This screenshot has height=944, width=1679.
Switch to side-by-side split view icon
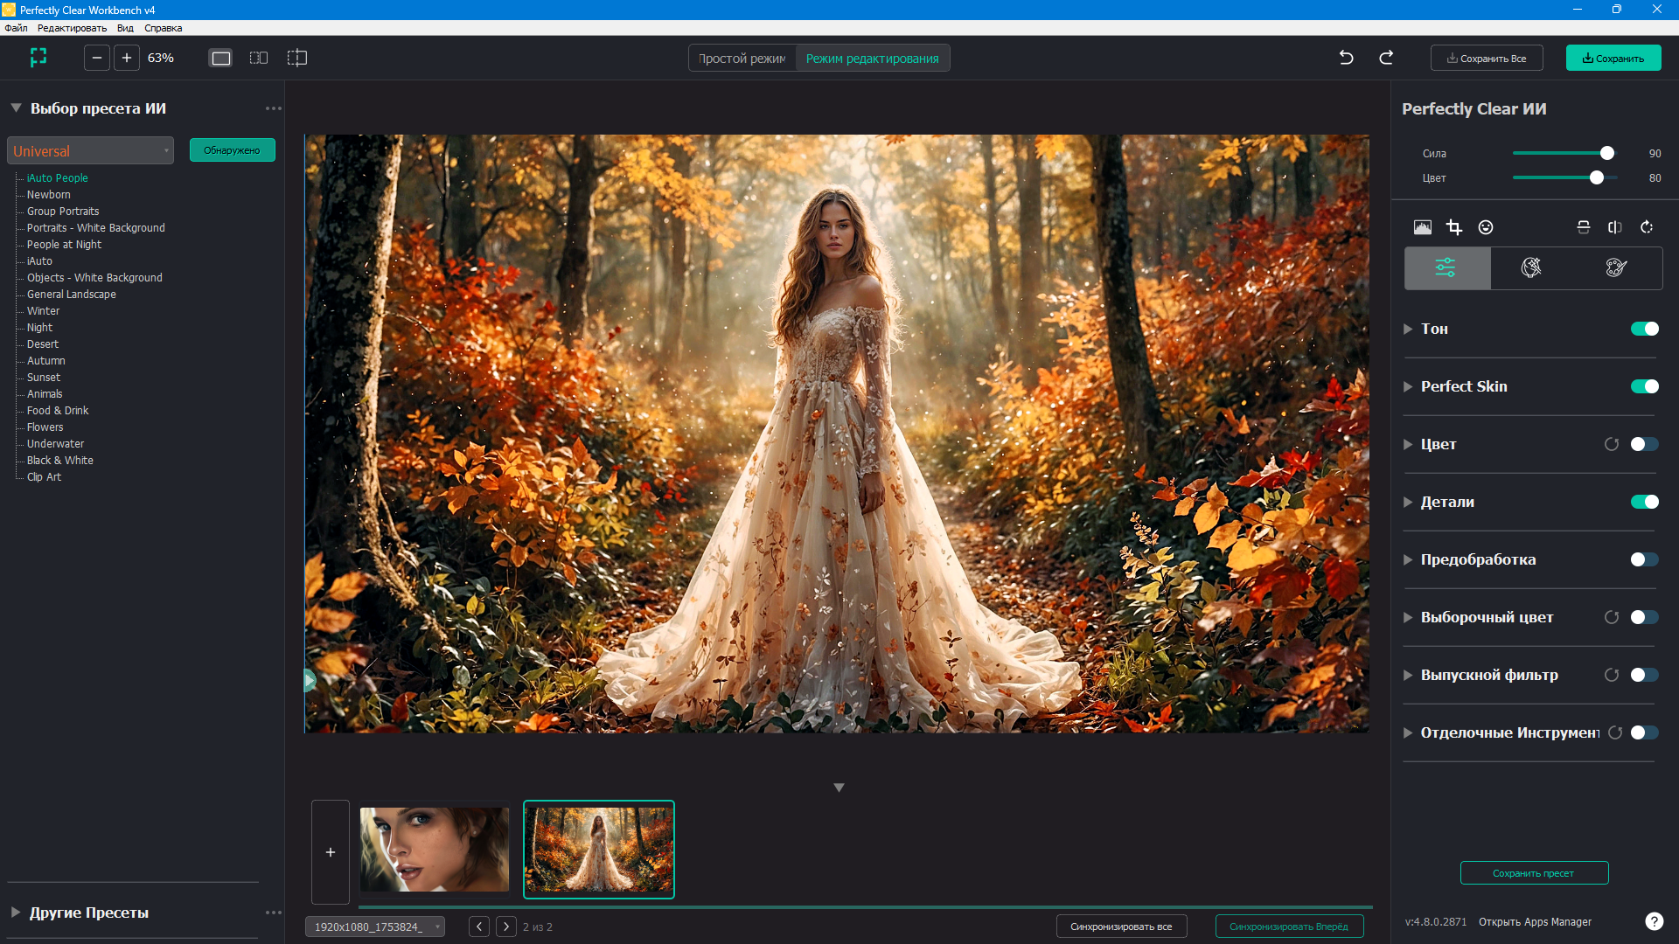point(259,58)
